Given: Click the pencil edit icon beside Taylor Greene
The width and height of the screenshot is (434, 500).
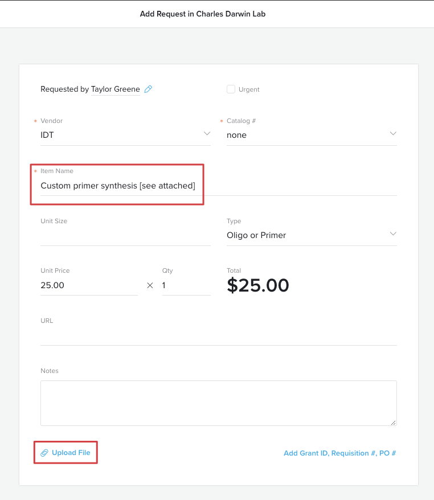Looking at the screenshot, I should (148, 89).
